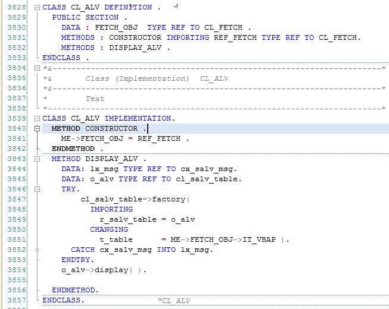The width and height of the screenshot is (389, 309).
Task: Place cursor on 'PUBLIC SECTION' keyword
Action: point(85,18)
